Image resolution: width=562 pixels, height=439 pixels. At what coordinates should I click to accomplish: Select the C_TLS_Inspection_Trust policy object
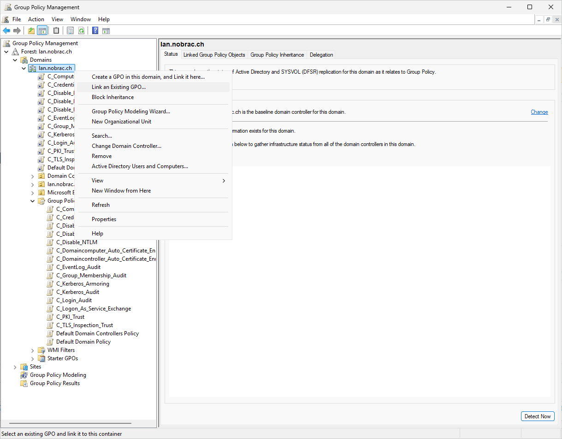tap(84, 325)
